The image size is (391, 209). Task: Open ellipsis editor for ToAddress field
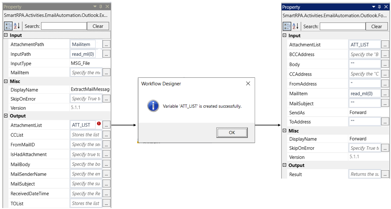385,122
